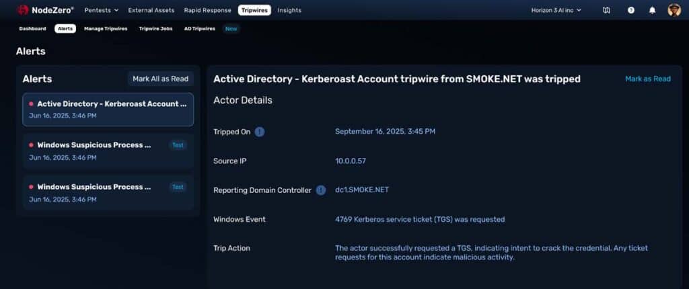
Task: Click info icon beside Reporting Domain Controller
Action: tap(321, 190)
